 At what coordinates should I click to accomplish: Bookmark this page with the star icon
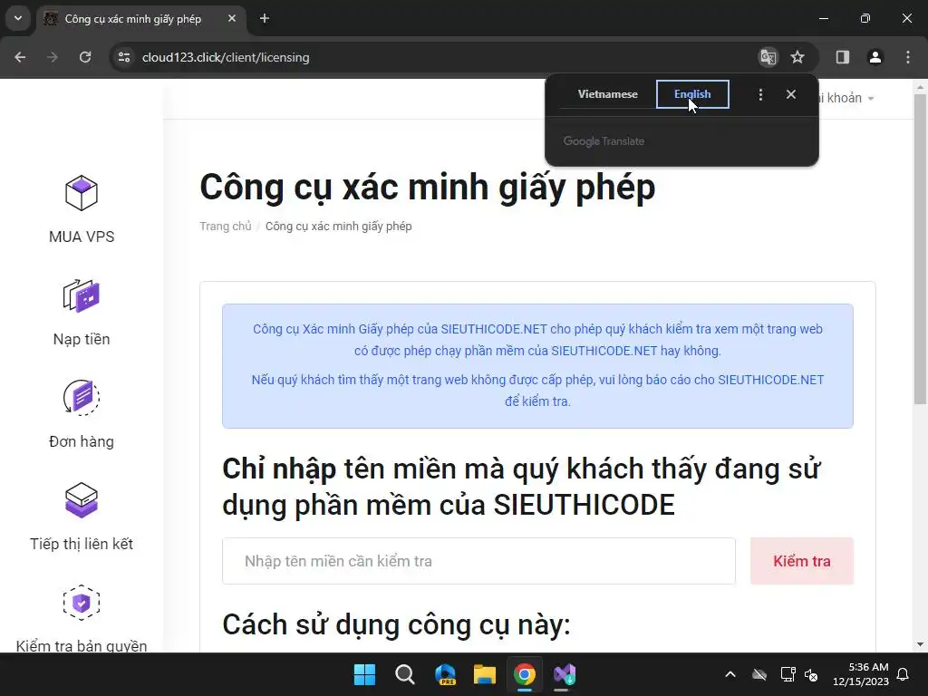coord(797,57)
